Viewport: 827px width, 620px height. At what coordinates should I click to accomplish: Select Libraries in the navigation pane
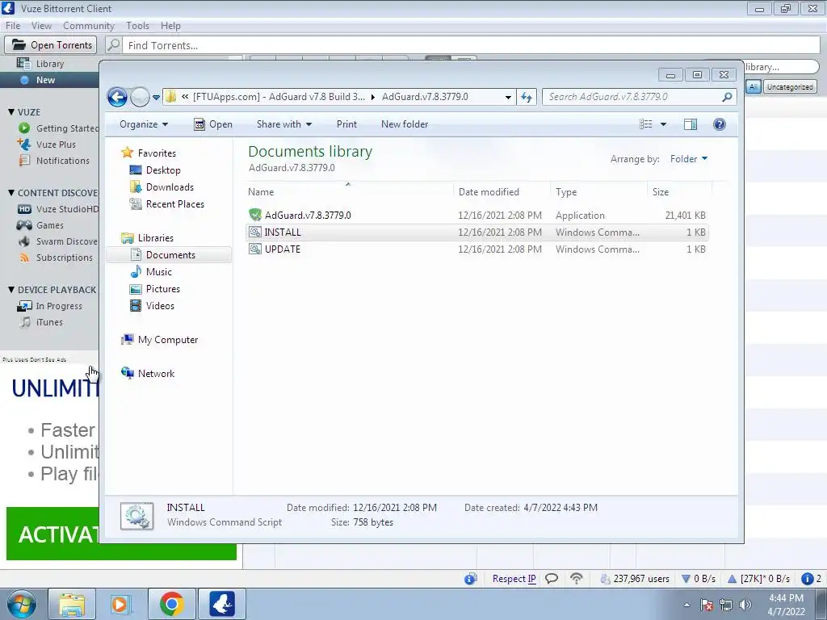(x=155, y=238)
